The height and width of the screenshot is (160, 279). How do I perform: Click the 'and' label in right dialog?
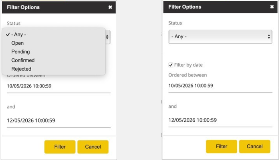(173, 106)
